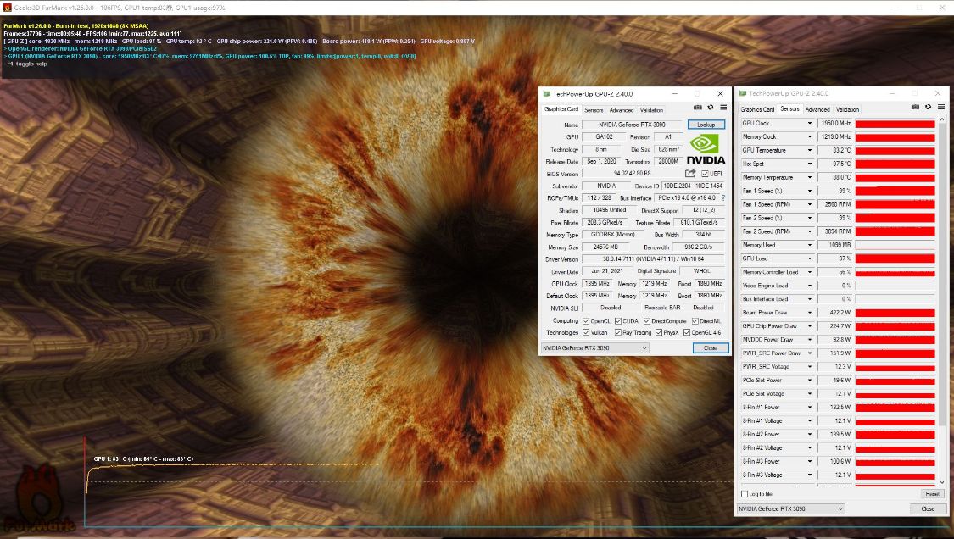Open the hamburger menu in Graphics Card window
Image resolution: width=954 pixels, height=539 pixels.
click(723, 108)
